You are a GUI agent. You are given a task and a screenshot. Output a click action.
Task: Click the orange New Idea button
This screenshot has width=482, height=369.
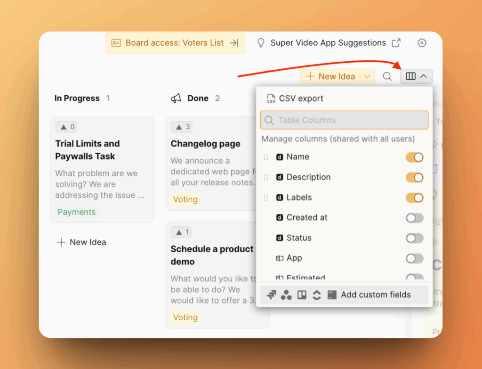[330, 76]
